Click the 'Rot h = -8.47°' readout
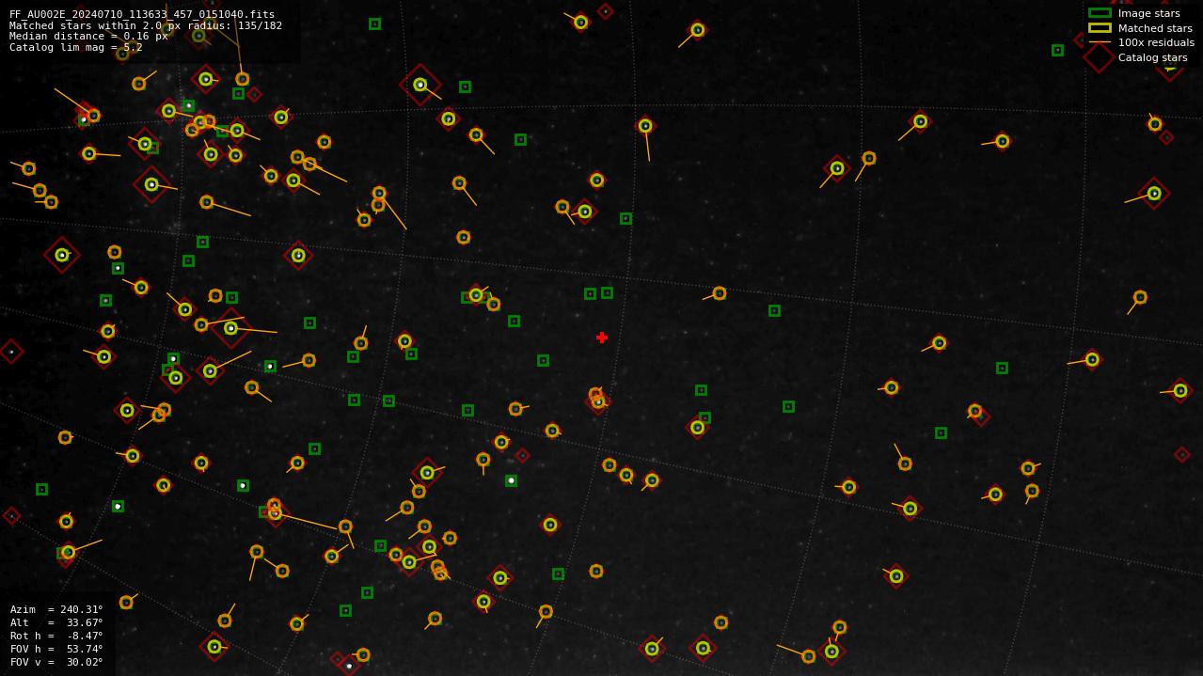The width and height of the screenshot is (1203, 676). point(56,636)
